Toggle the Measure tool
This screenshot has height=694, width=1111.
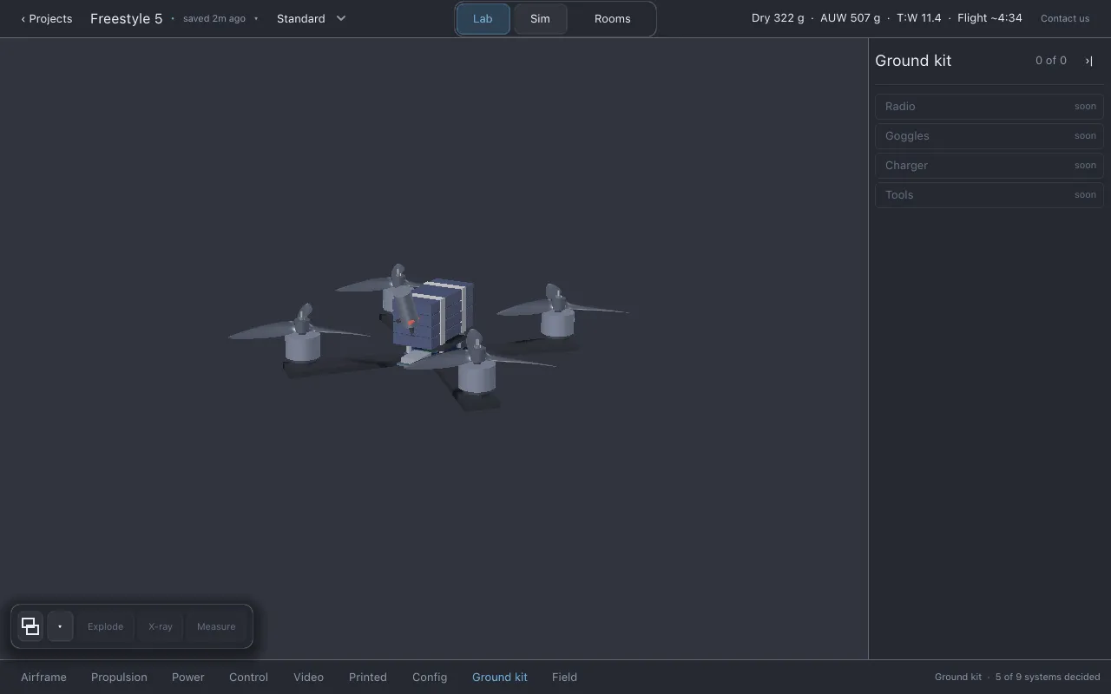click(x=216, y=626)
